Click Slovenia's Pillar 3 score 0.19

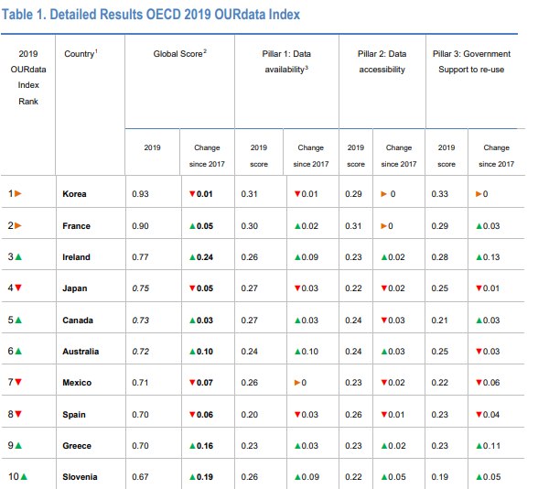pos(440,476)
